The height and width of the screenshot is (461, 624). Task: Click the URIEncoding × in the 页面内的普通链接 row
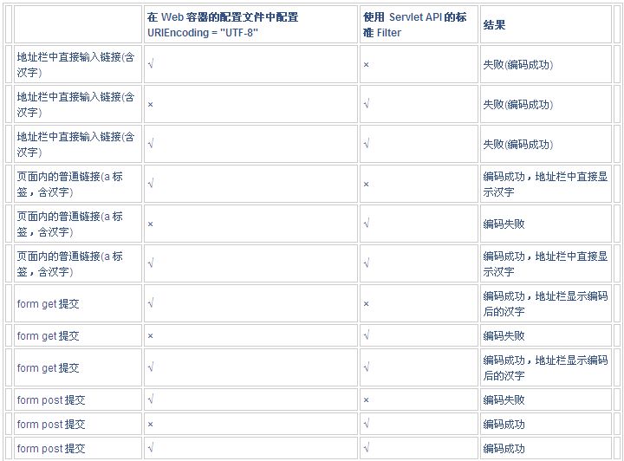(x=151, y=224)
